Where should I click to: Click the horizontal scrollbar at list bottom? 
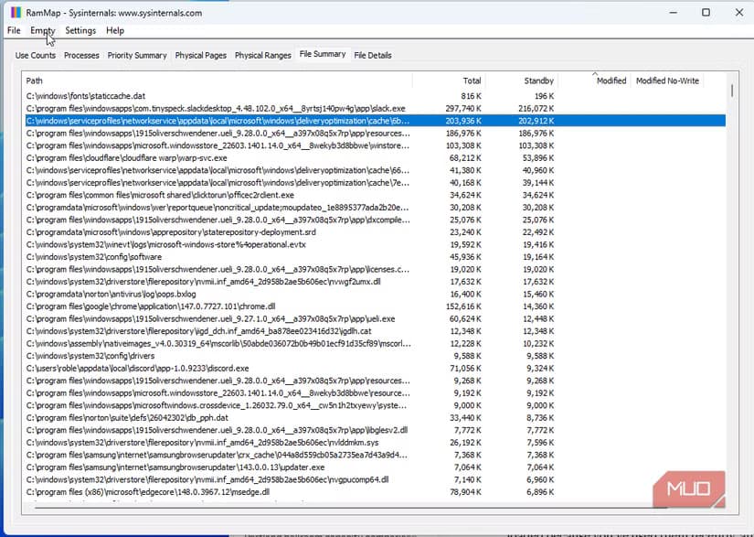(351, 506)
